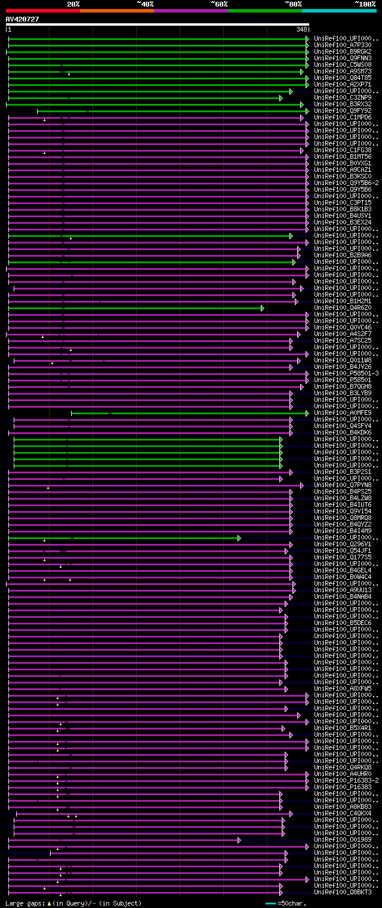382x908 pixels.
Task: Click hit UniRef100_Q011W8
Action: (x=343, y=360)
